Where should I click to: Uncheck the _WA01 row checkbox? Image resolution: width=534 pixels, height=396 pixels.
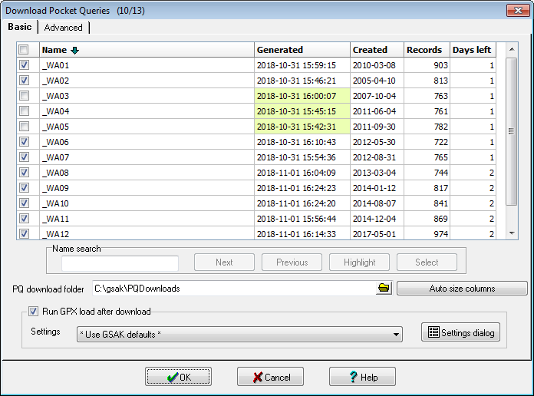(24, 64)
